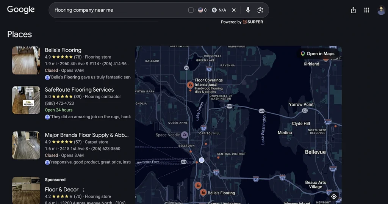Screen dimensions: 388x204
Task: Click Beaux Arts Village map label
Action: pos(316,184)
